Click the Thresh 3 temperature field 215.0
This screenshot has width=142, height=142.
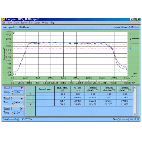click(x=18, y=113)
